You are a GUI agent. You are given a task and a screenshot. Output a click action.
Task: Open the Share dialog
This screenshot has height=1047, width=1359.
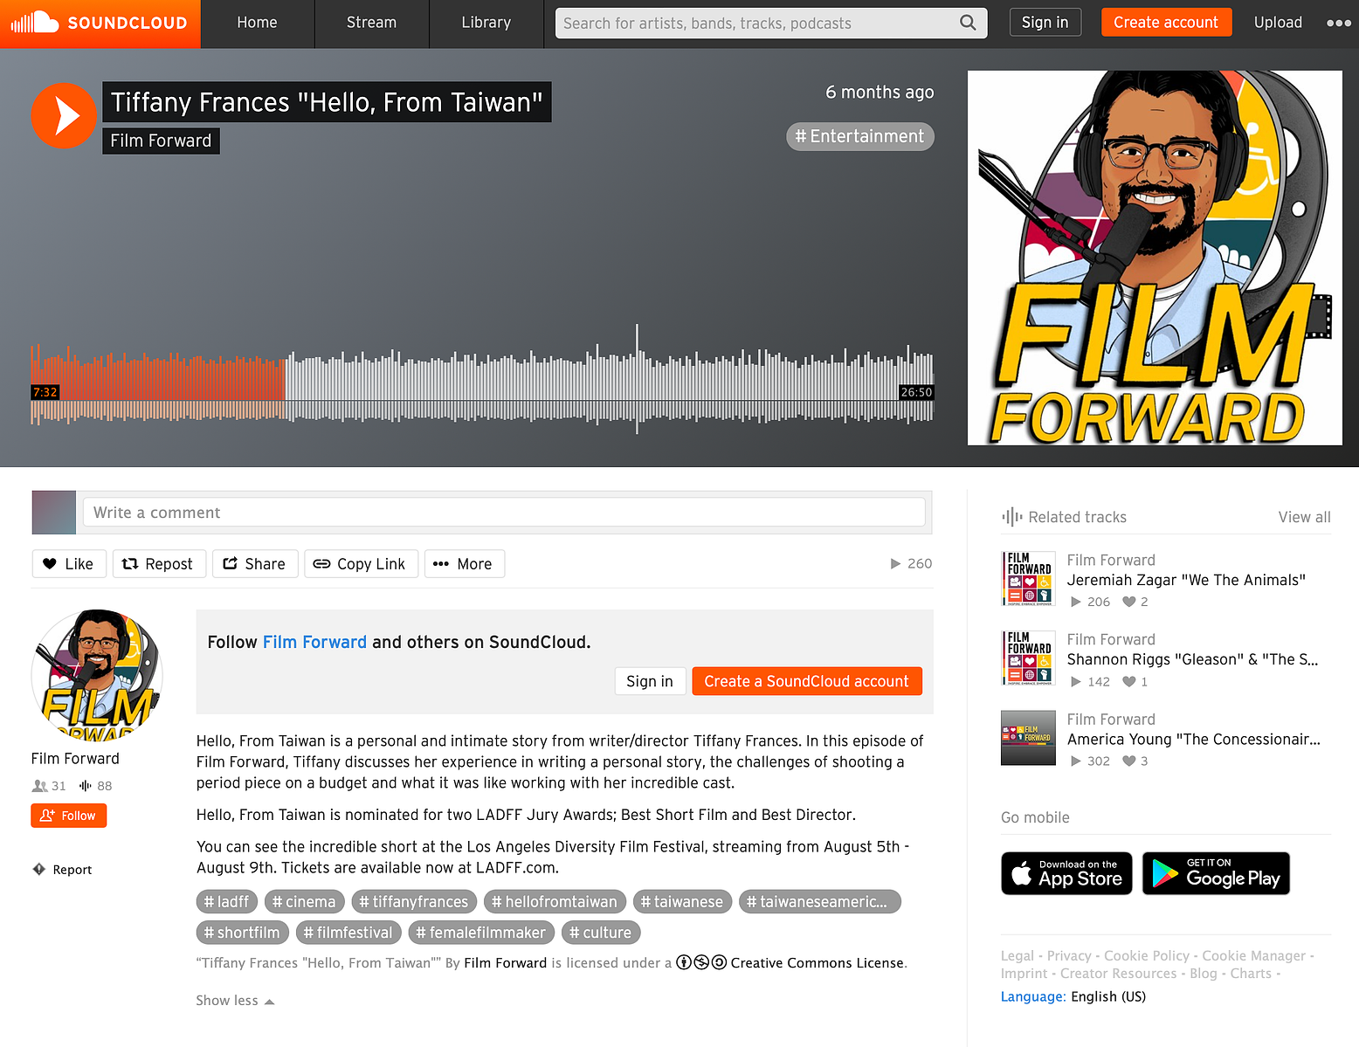255,564
